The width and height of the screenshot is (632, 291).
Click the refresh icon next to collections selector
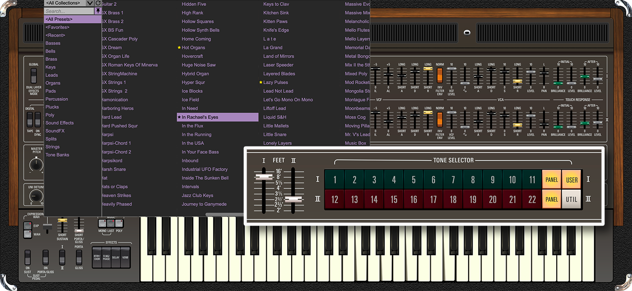98,3
